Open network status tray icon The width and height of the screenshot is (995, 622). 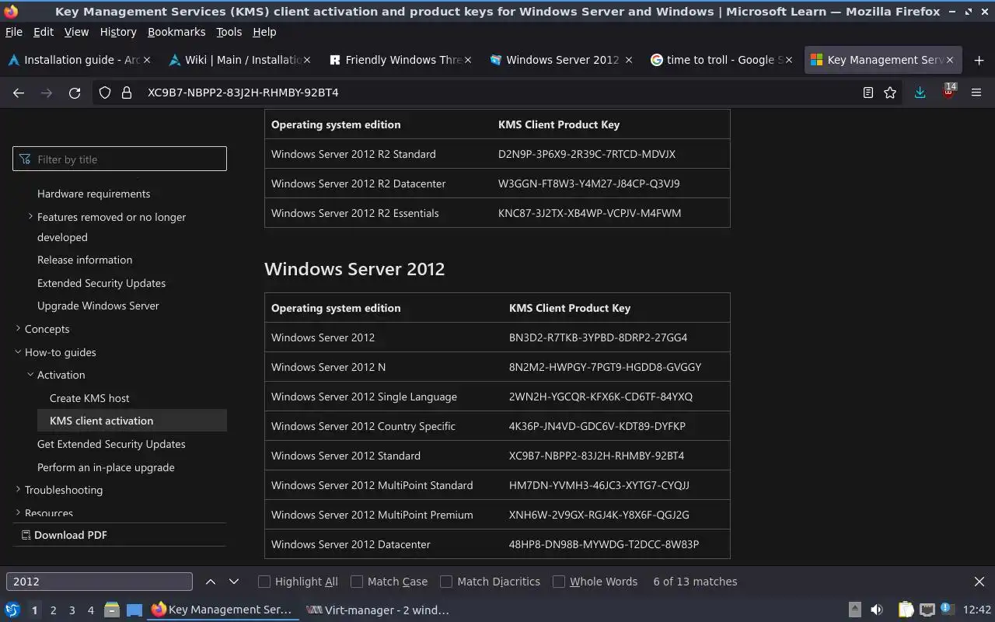(927, 610)
